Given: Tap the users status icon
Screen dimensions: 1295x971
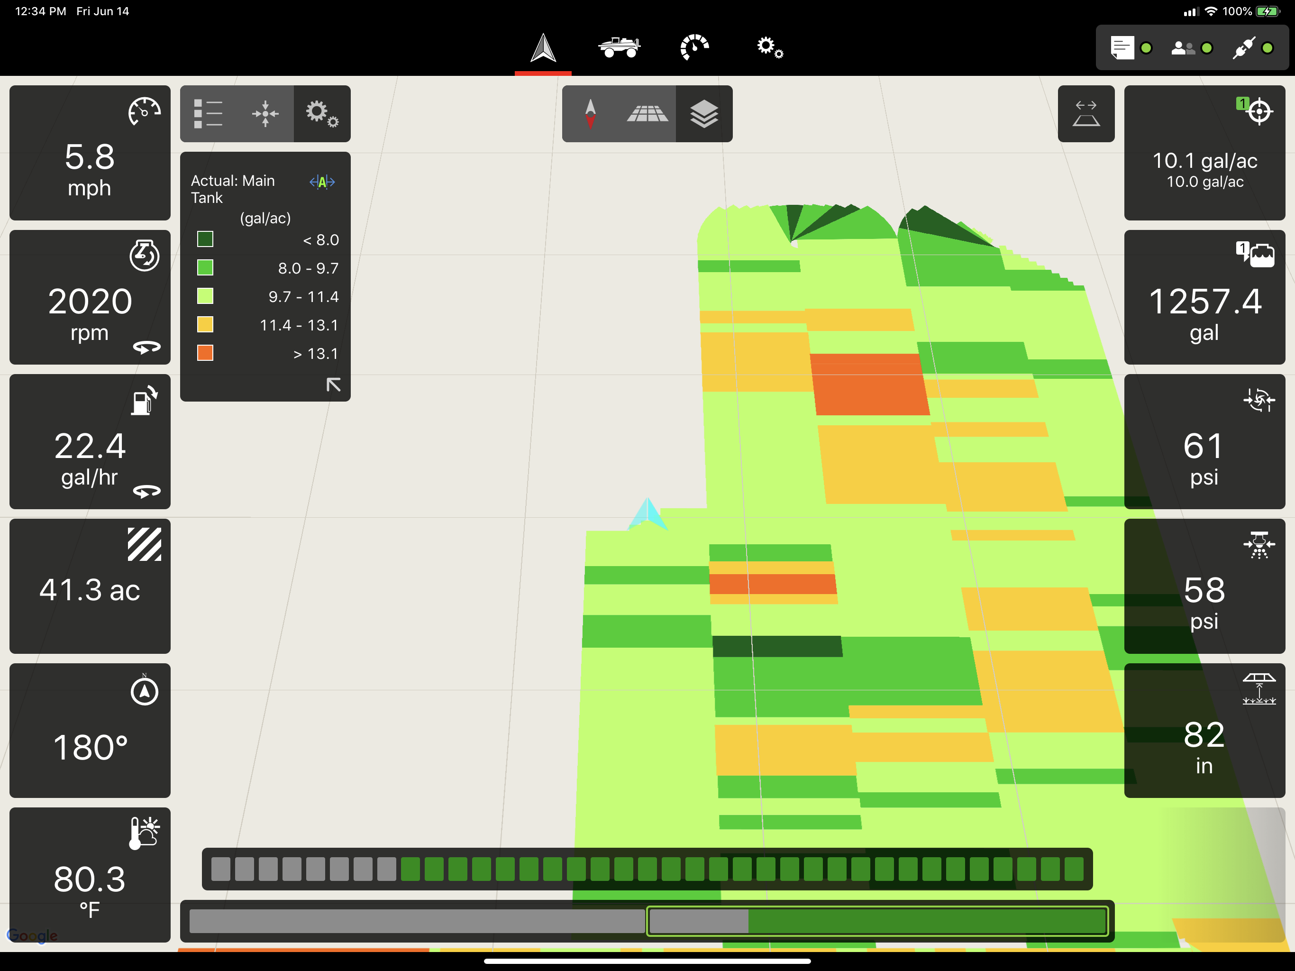Looking at the screenshot, I should pyautogui.click(x=1183, y=48).
